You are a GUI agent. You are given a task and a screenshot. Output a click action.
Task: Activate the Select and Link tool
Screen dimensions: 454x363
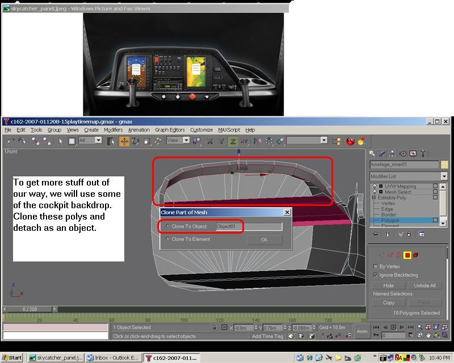click(36, 141)
